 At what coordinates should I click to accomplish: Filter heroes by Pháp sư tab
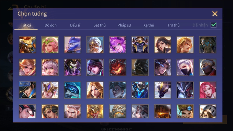(124, 25)
